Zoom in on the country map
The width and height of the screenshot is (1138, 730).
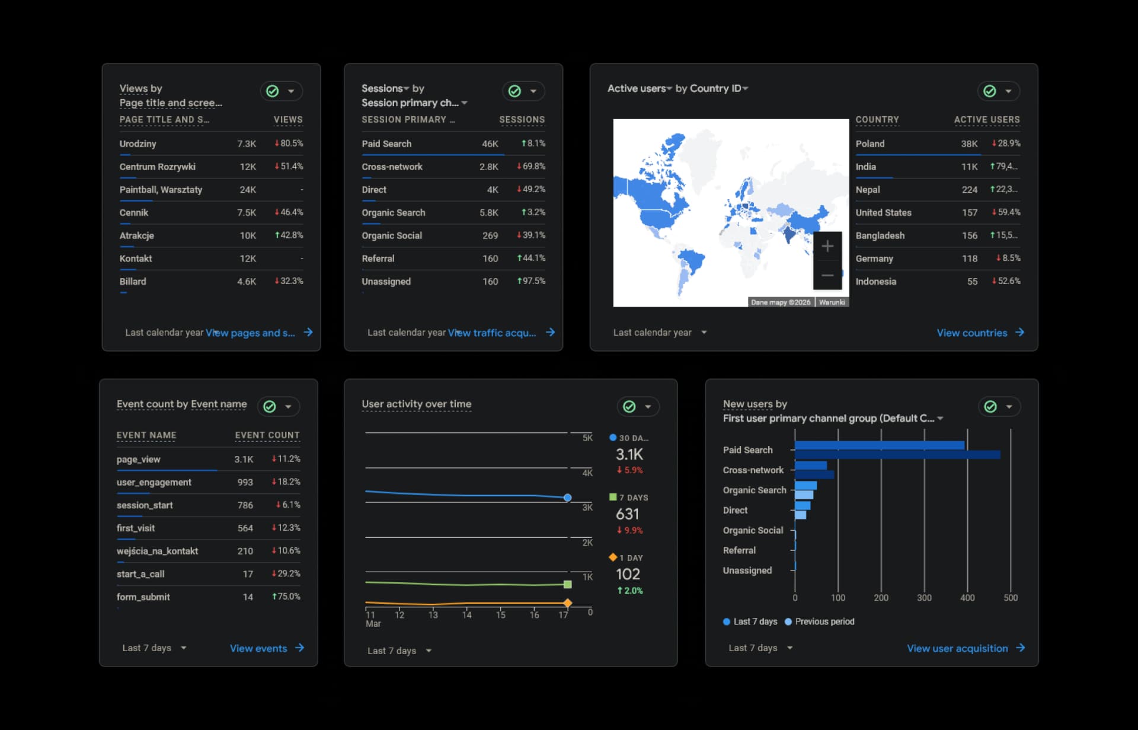[x=827, y=246]
